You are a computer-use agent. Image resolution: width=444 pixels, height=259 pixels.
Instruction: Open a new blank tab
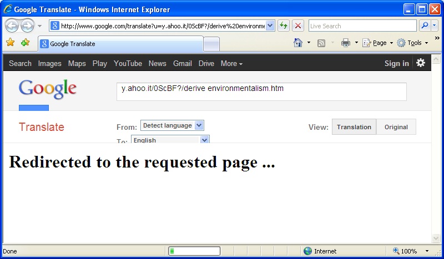[211, 44]
